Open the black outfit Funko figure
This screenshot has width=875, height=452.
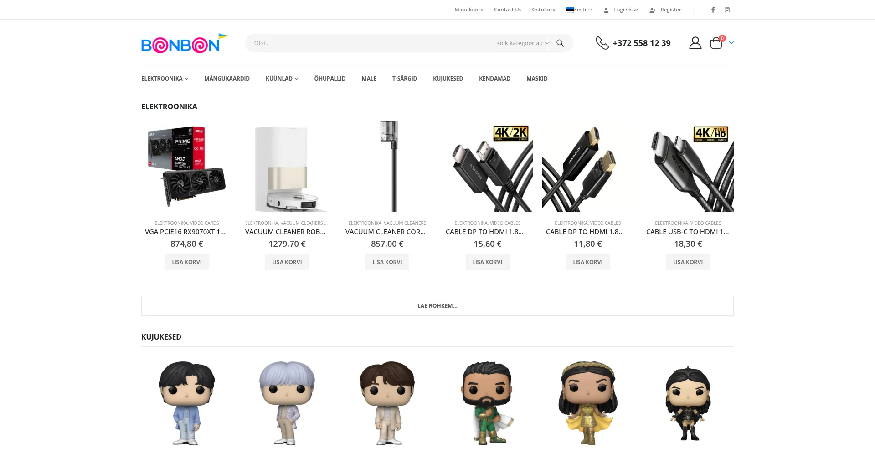[688, 403]
